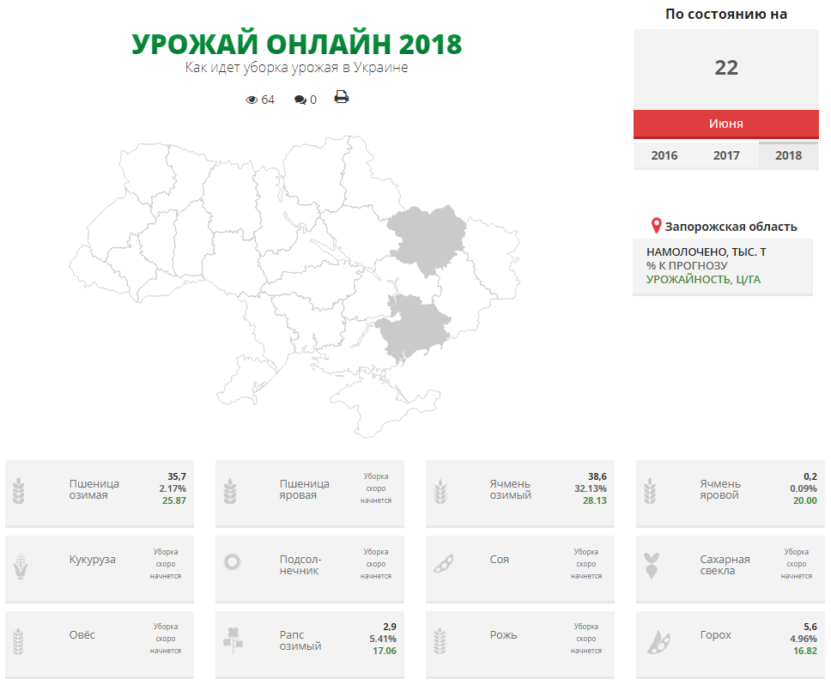Click the red Июня month bar
The height and width of the screenshot is (685, 831).
(726, 124)
